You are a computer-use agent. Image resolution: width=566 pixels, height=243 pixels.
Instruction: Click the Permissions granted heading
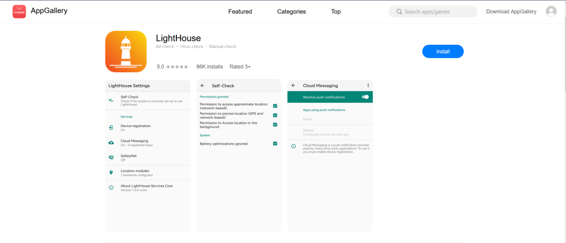(x=214, y=97)
